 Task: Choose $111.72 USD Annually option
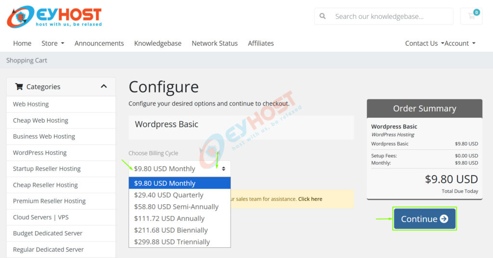click(180, 219)
